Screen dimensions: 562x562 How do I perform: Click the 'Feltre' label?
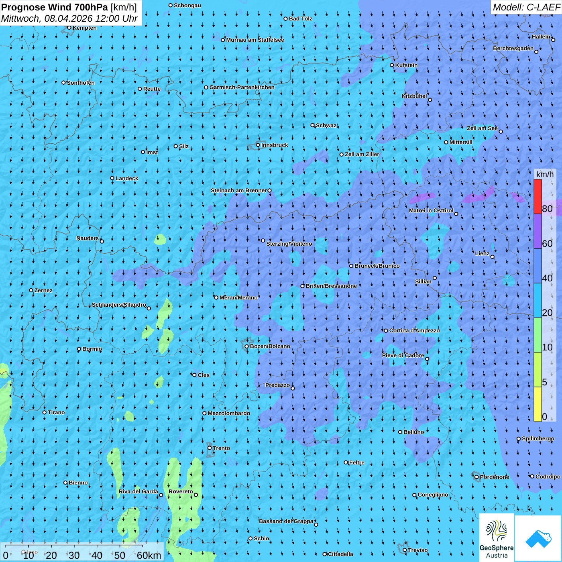pos(357,462)
